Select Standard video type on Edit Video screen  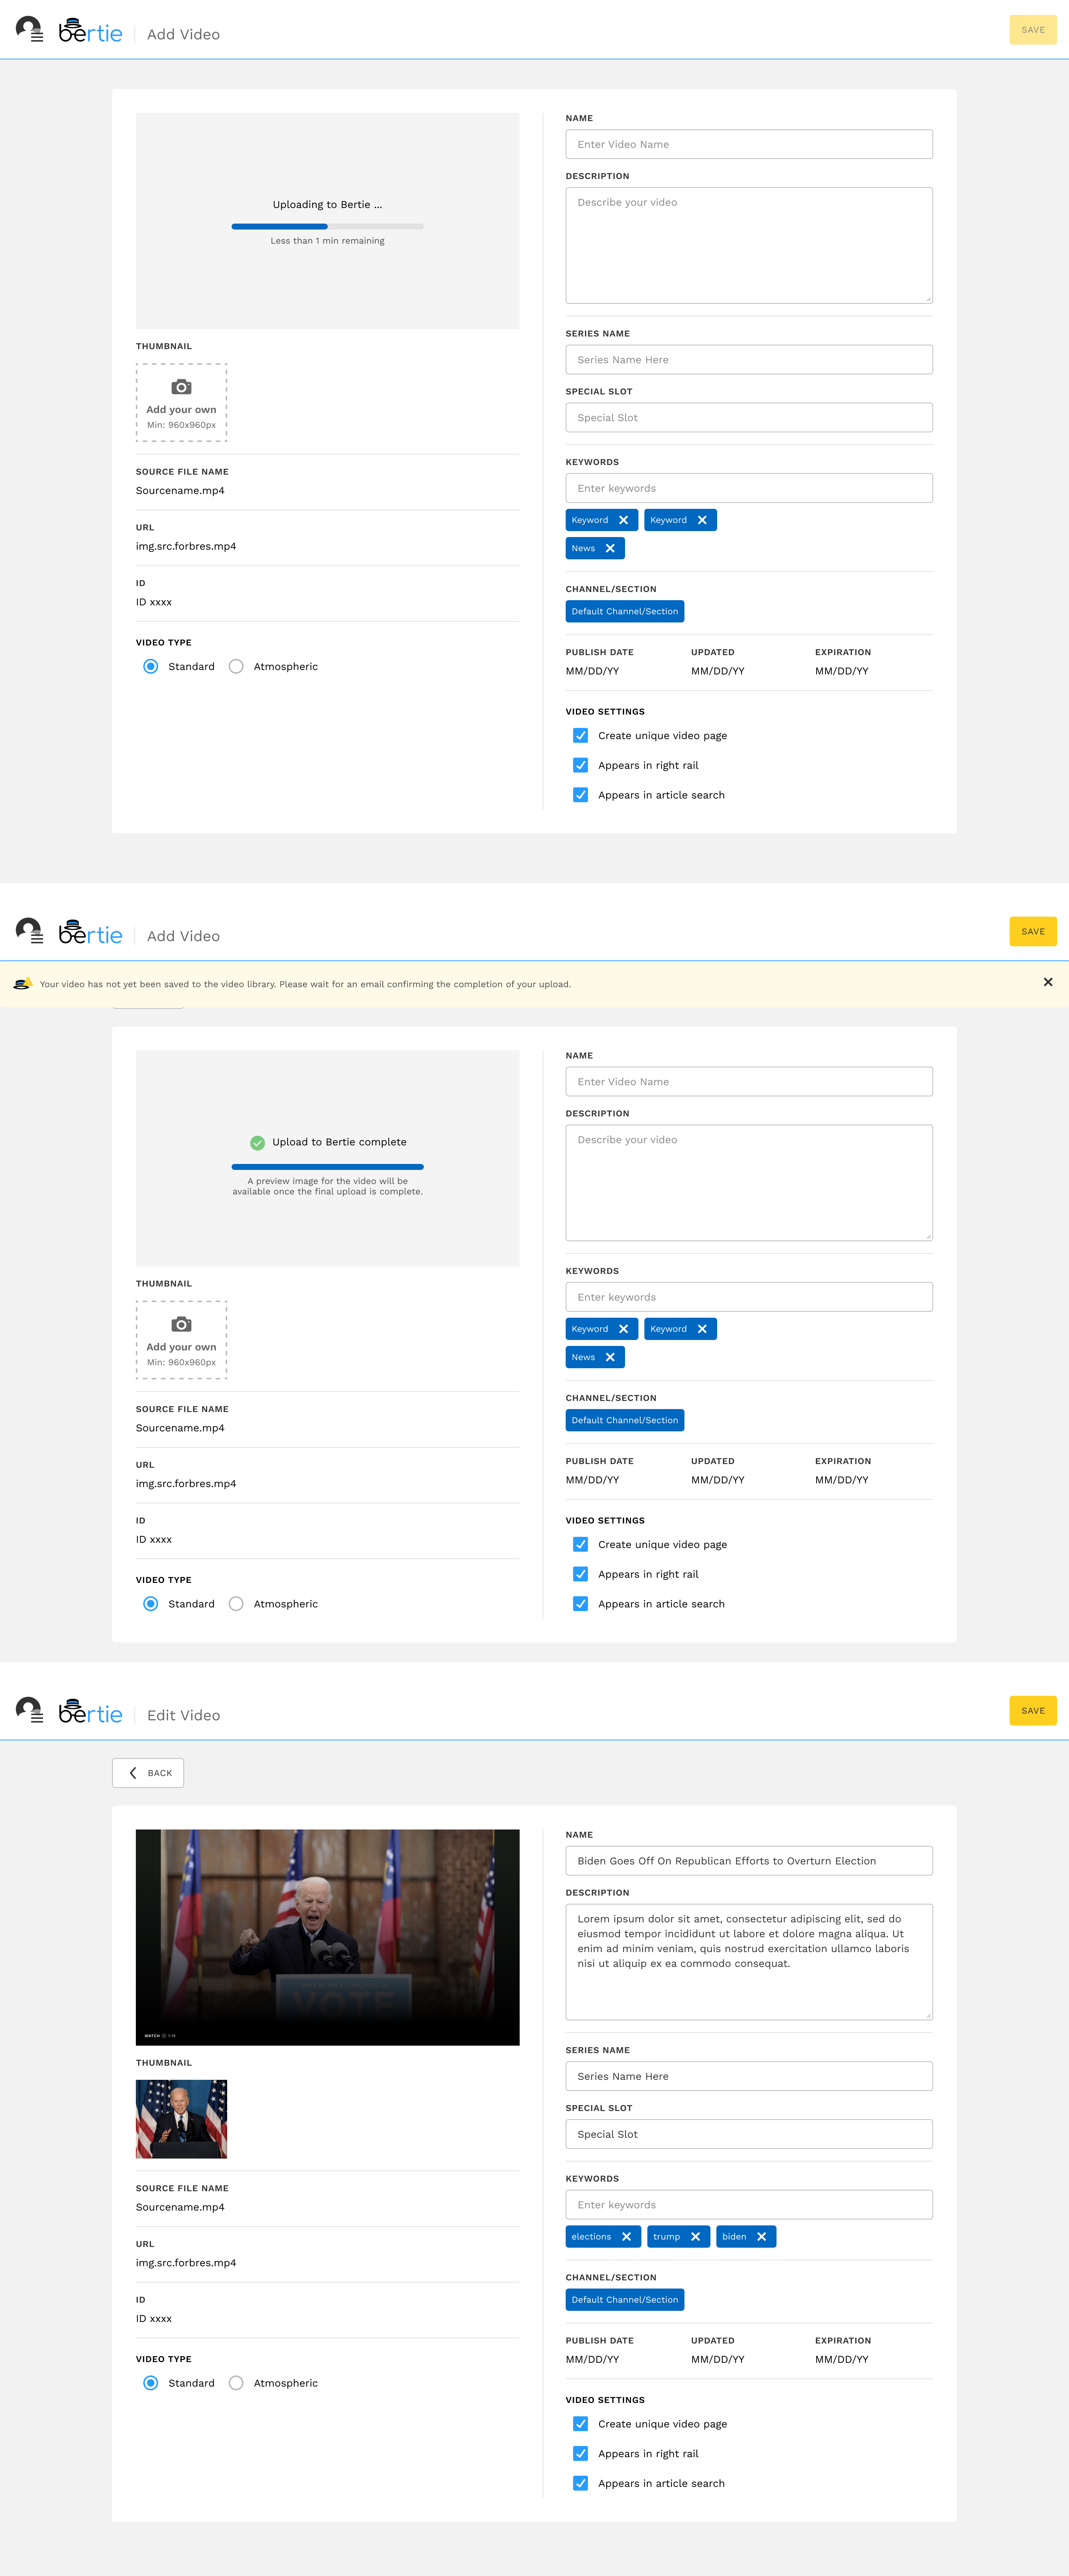coord(151,2383)
